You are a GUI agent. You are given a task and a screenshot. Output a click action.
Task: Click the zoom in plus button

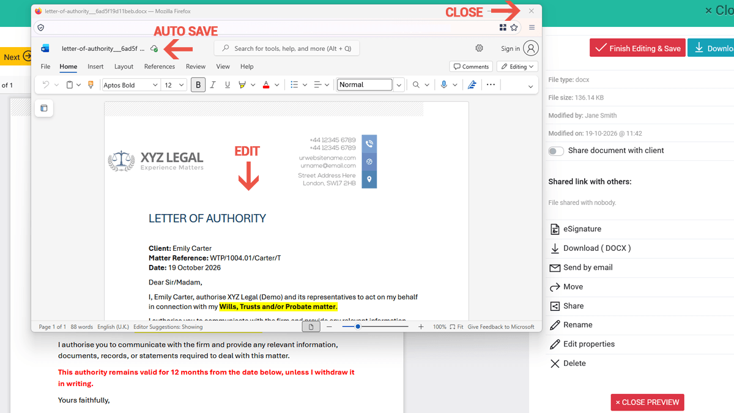point(421,327)
